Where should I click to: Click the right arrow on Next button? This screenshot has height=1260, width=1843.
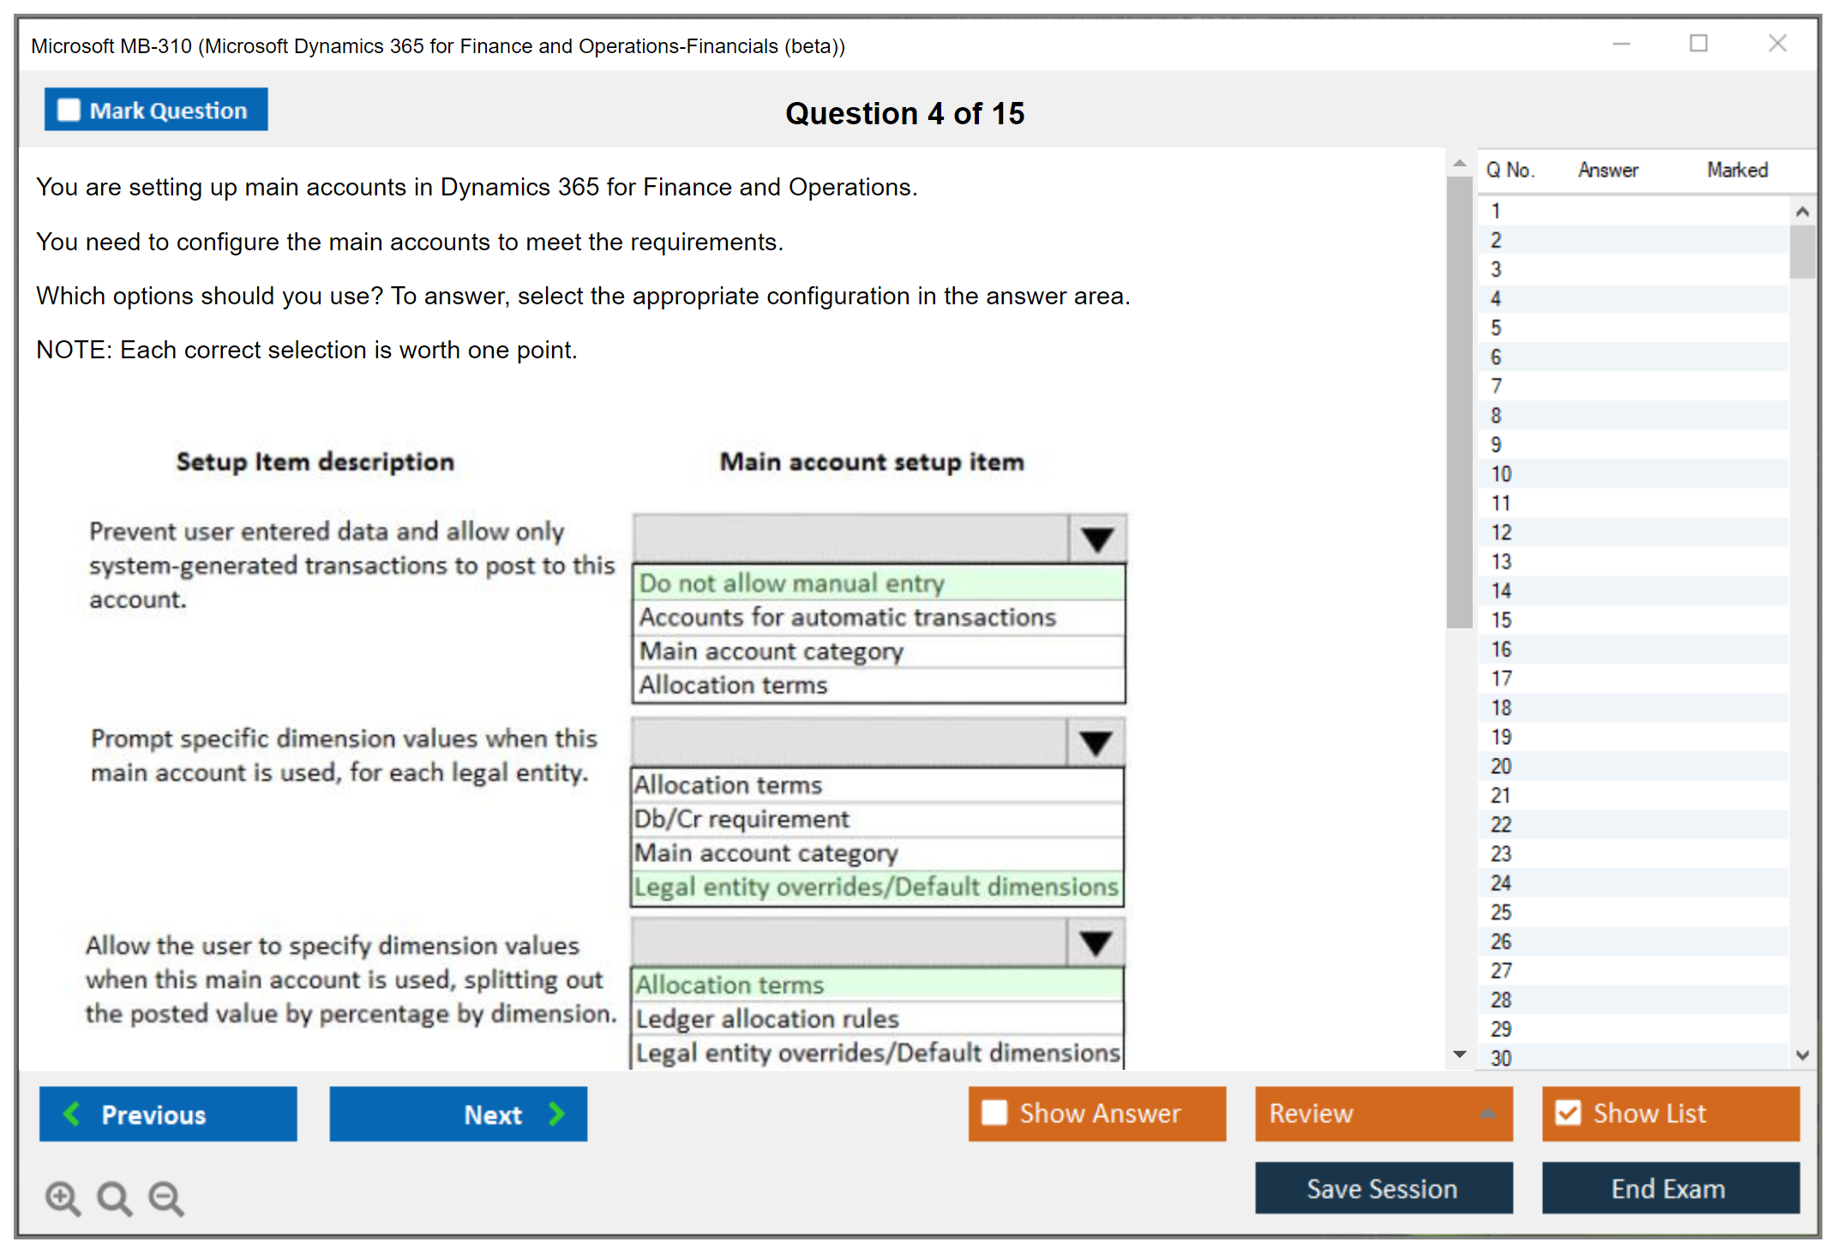click(557, 1113)
